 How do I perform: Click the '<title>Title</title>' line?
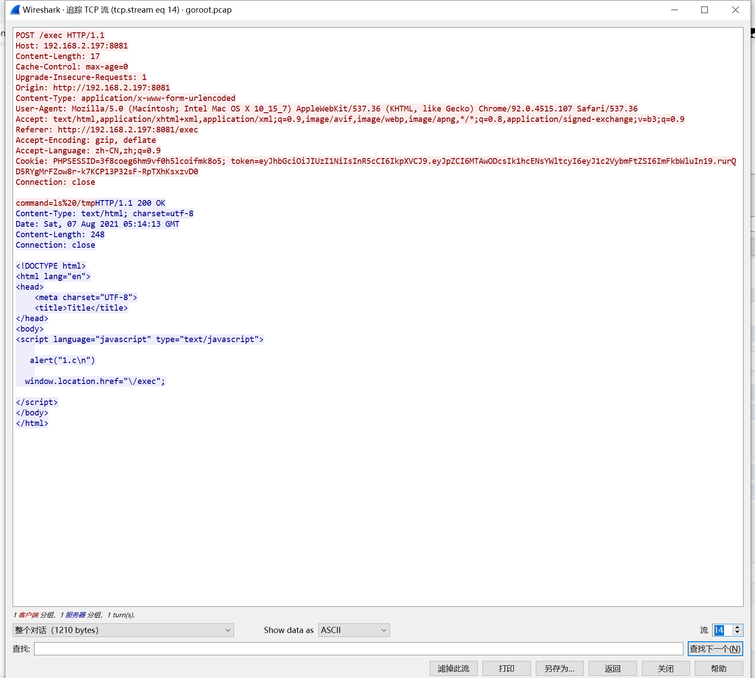pyautogui.click(x=81, y=308)
